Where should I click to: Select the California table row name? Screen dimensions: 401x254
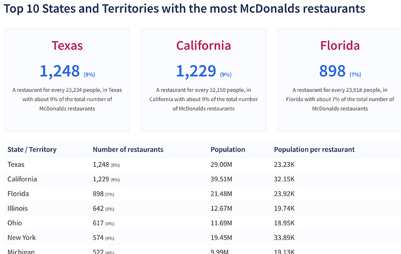[x=22, y=179]
